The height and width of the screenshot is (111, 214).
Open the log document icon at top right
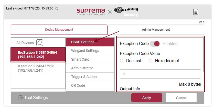pyautogui.click(x=196, y=12)
